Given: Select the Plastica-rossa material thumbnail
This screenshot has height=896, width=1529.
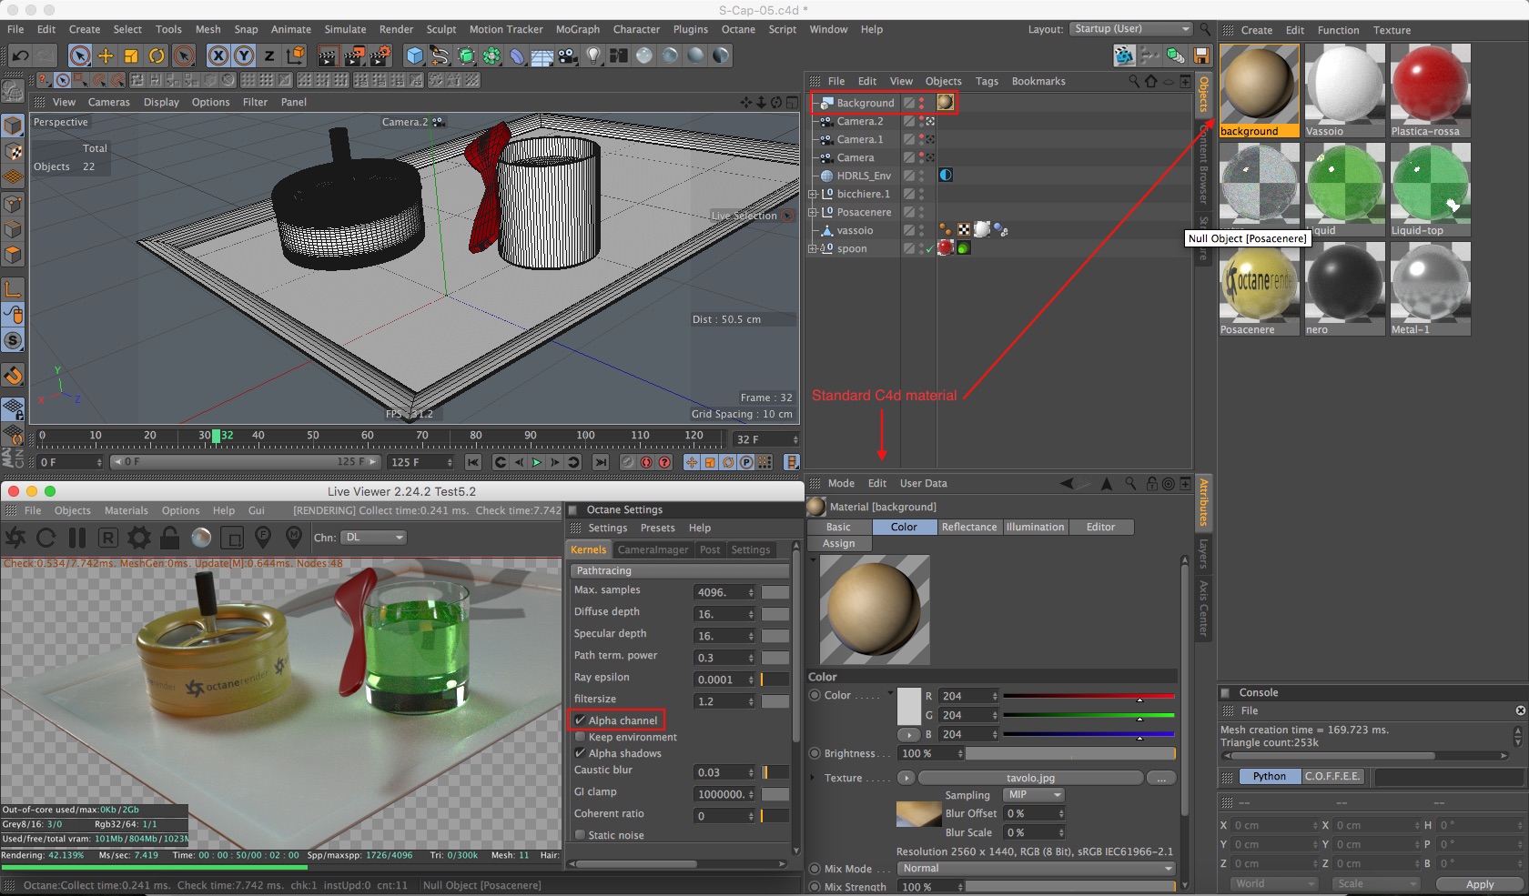Looking at the screenshot, I should click(x=1430, y=85).
